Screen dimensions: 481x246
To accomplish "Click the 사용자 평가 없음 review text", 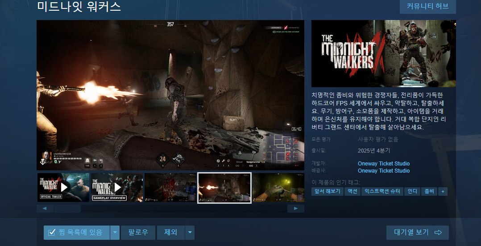I will point(378,140).
